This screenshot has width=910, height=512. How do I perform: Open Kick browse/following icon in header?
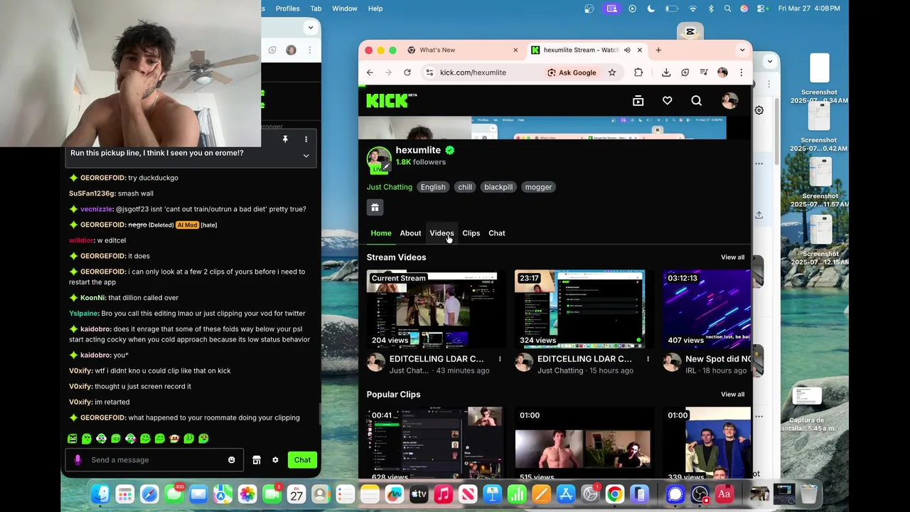tap(638, 101)
